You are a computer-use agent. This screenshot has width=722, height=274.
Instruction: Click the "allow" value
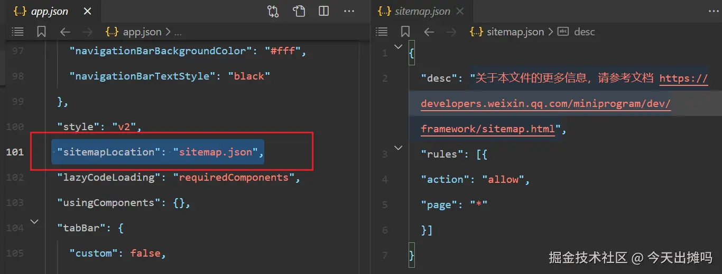503,180
